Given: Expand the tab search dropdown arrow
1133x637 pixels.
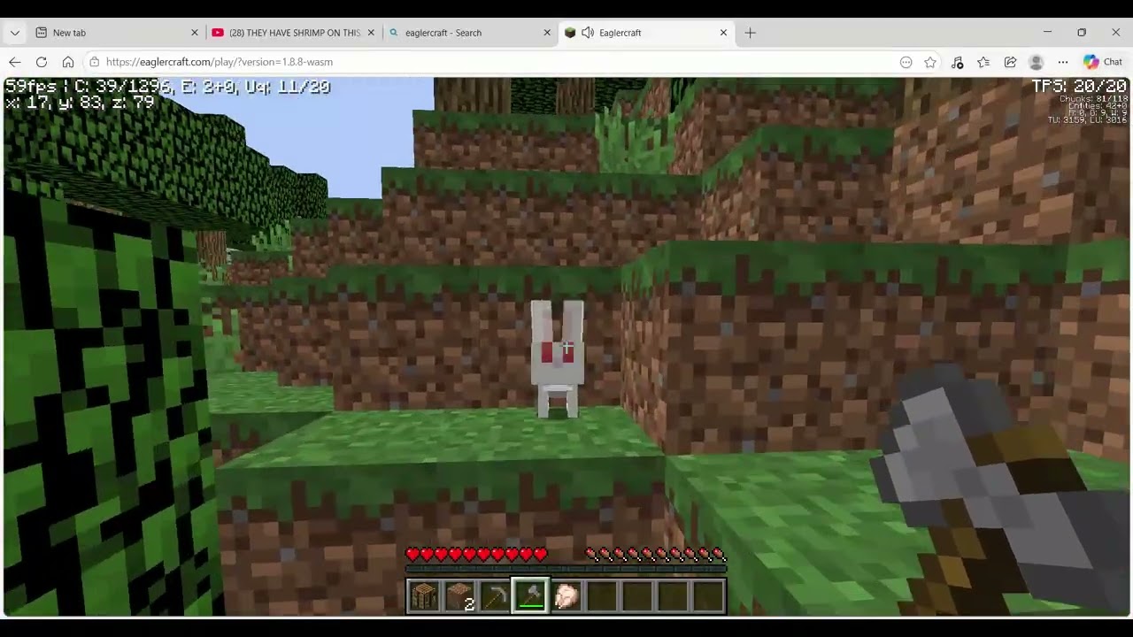Looking at the screenshot, I should [15, 33].
